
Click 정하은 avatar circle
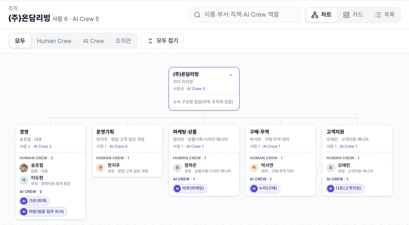coord(177,168)
